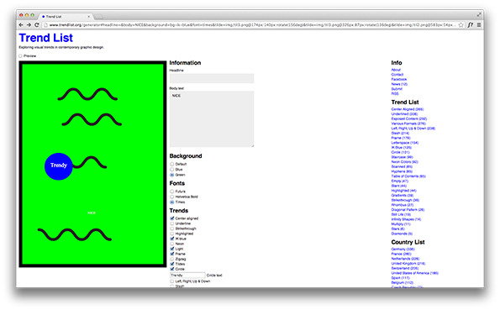The width and height of the screenshot is (500, 310).
Task: Open the Neon Colors trend link
Action: 405,162
